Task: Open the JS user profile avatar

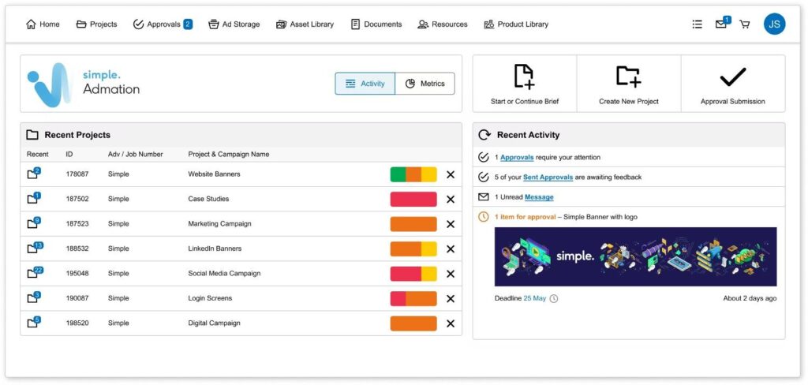Action: point(775,24)
